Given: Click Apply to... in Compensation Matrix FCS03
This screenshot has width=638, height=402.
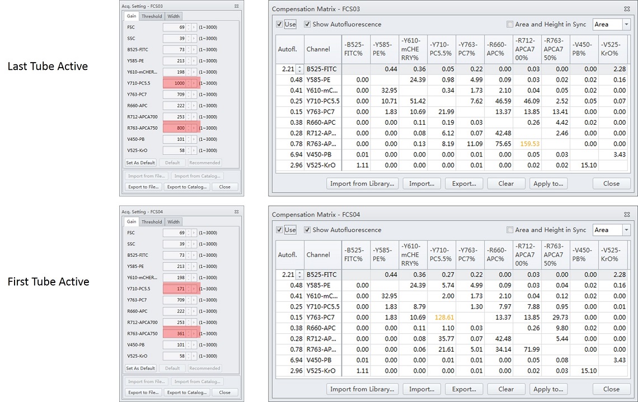Looking at the screenshot, I should 548,183.
